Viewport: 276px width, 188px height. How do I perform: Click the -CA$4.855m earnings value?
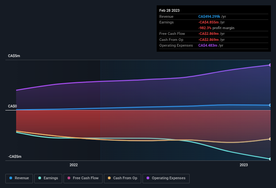[x=208, y=22]
